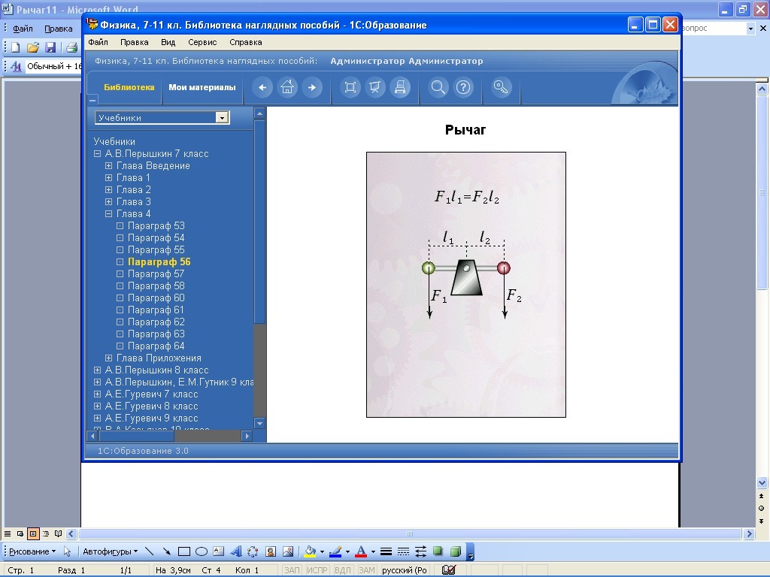Viewport: 770px width, 577px height.
Task: Go to the home page icon
Action: [287, 88]
